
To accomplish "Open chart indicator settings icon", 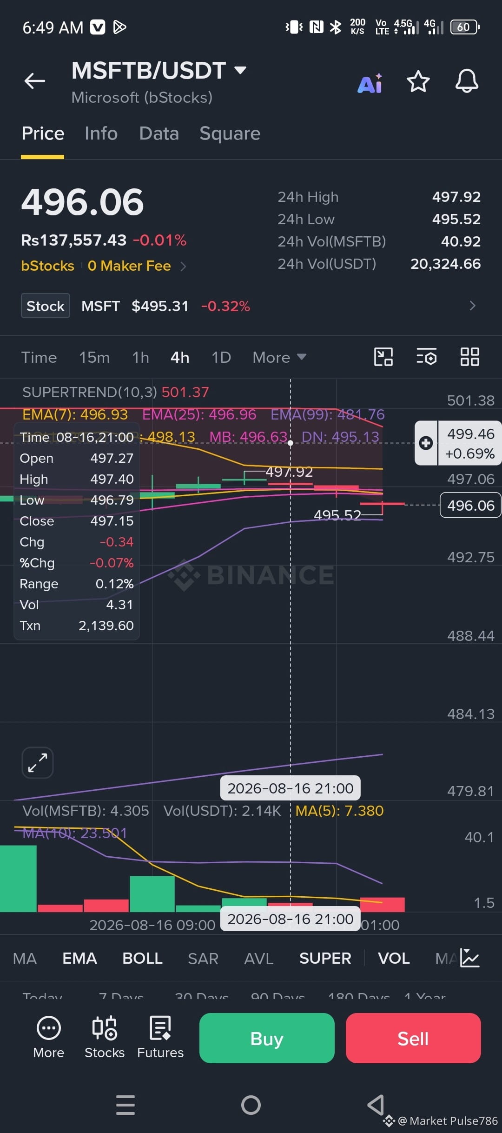I will pos(426,357).
